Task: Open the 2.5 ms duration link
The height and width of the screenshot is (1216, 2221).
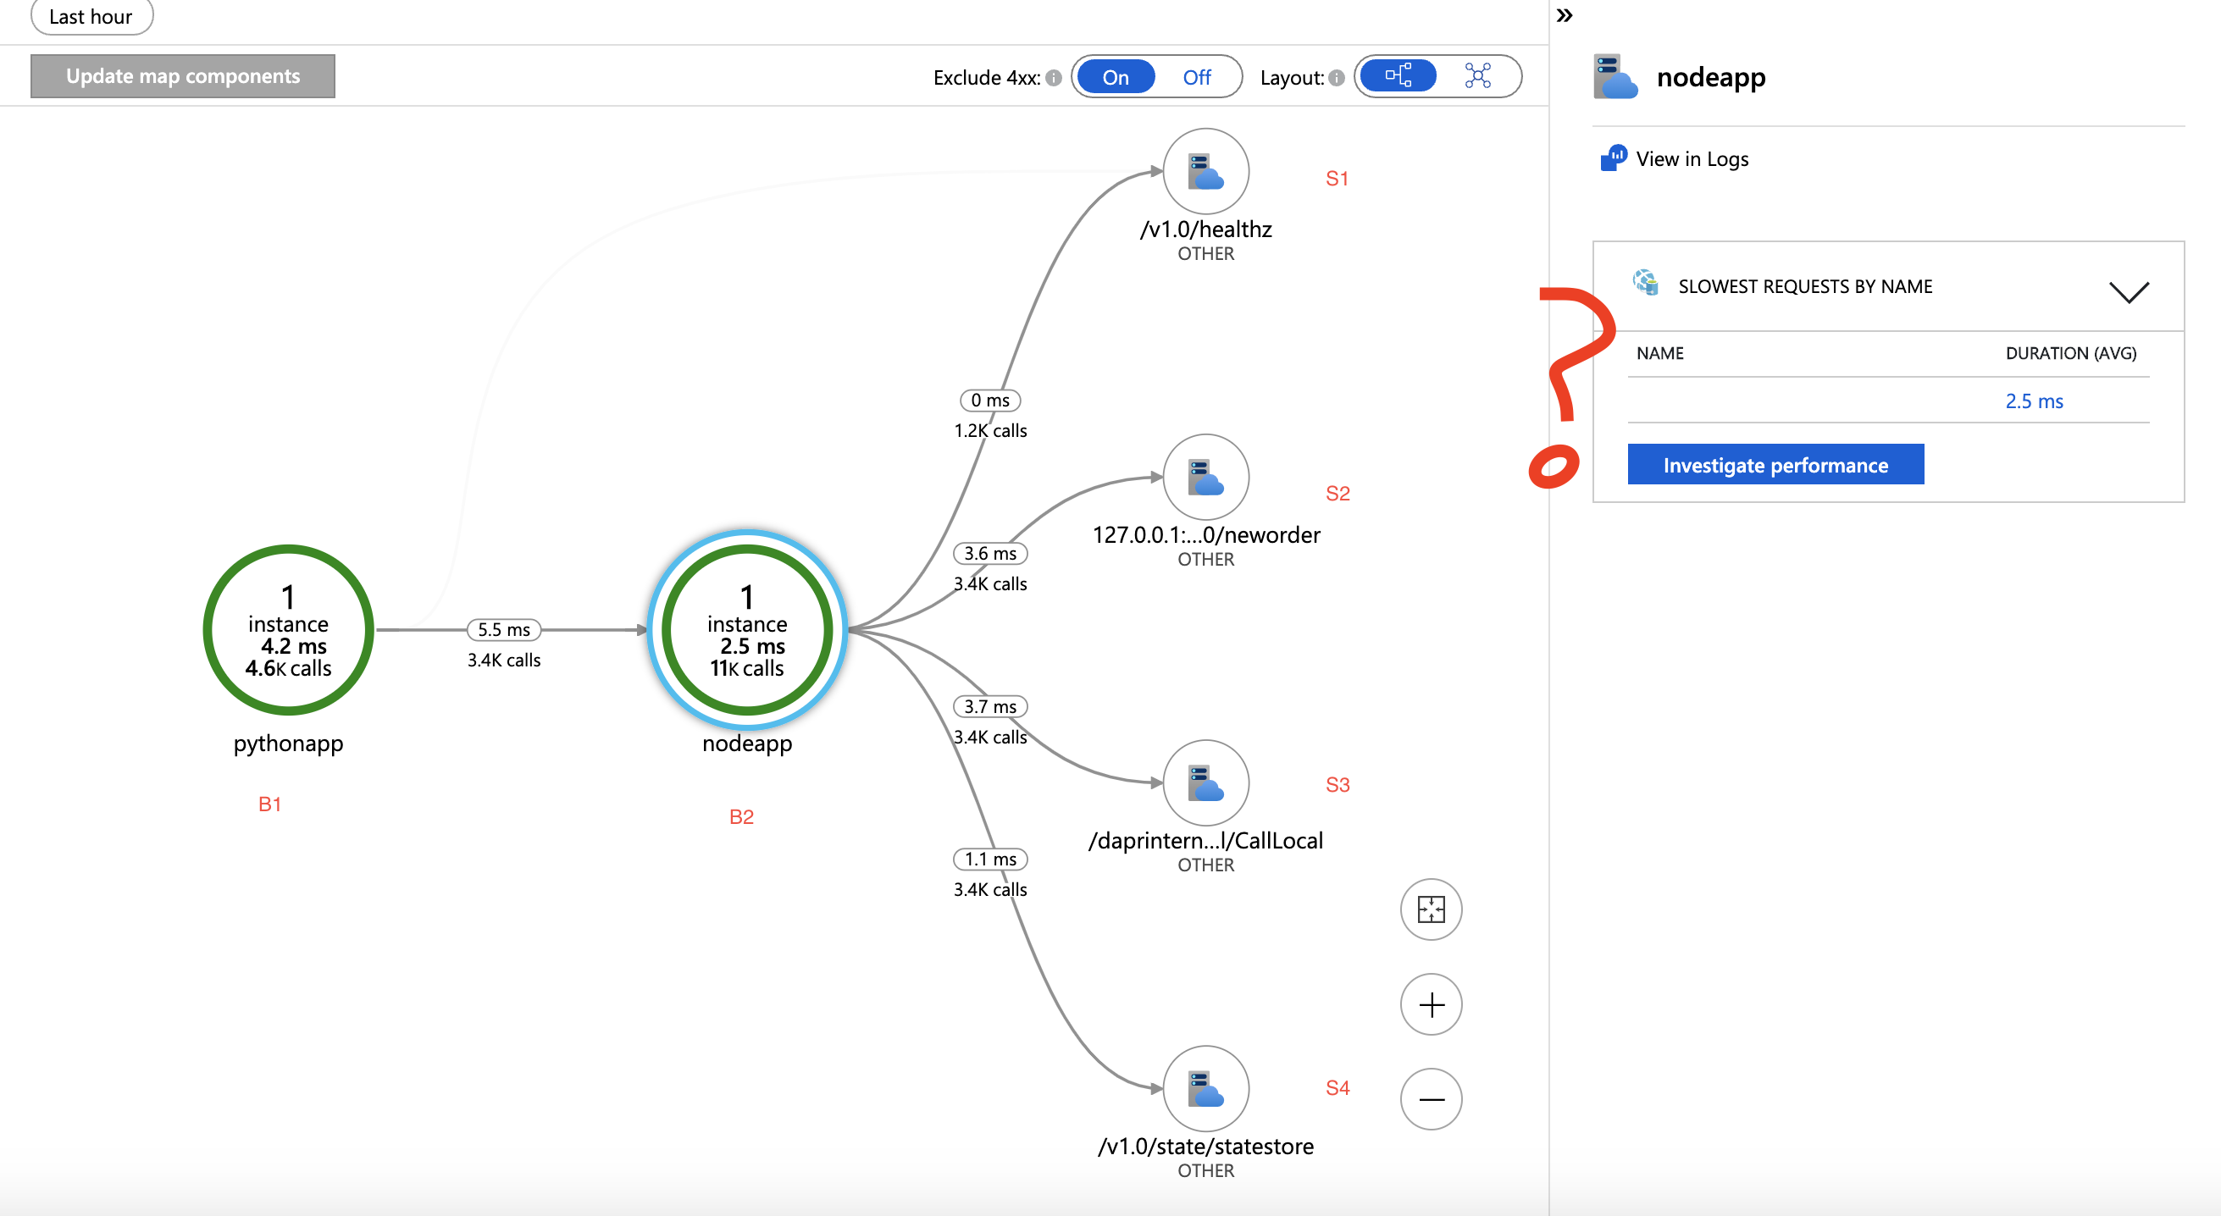Action: click(2035, 401)
